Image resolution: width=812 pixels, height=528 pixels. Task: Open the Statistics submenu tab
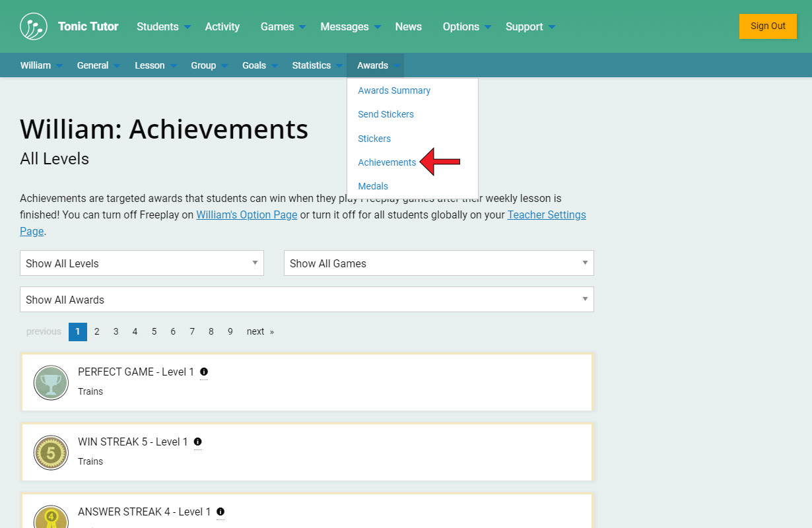tap(312, 65)
